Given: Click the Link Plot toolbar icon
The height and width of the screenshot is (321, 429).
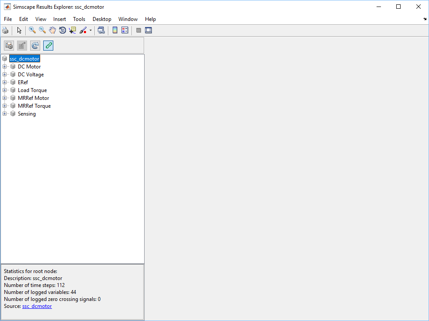Looking at the screenshot, I should (101, 31).
